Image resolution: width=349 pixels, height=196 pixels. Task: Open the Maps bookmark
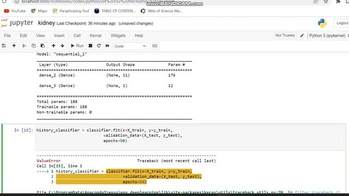click(39, 11)
